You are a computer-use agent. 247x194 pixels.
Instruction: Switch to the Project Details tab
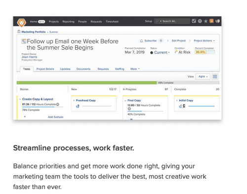click(x=45, y=69)
